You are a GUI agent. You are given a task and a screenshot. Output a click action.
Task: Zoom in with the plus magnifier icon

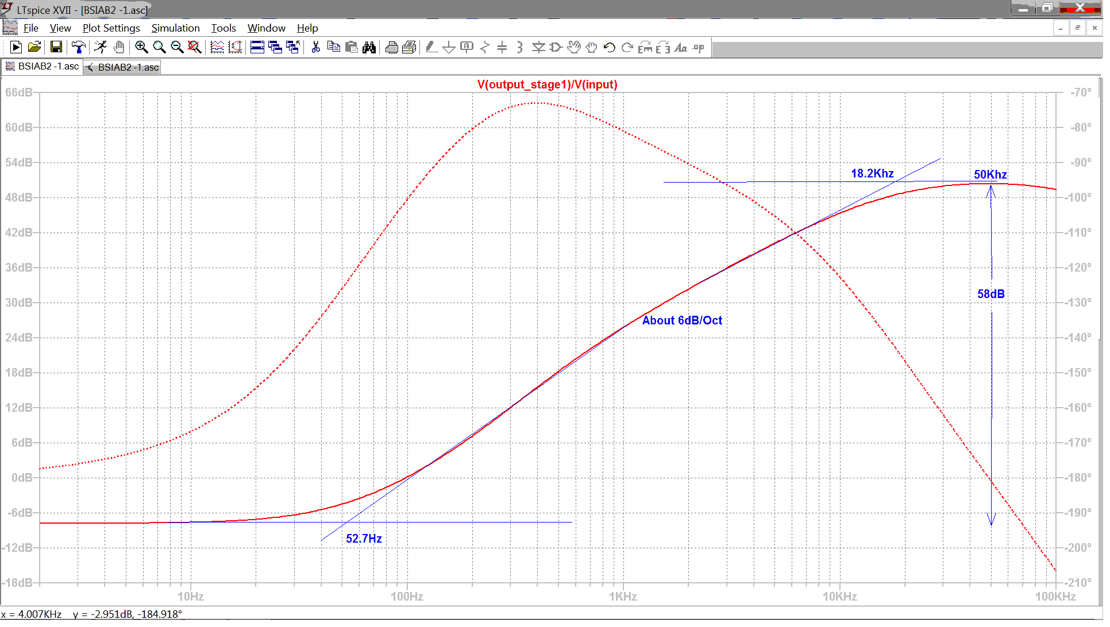point(141,48)
